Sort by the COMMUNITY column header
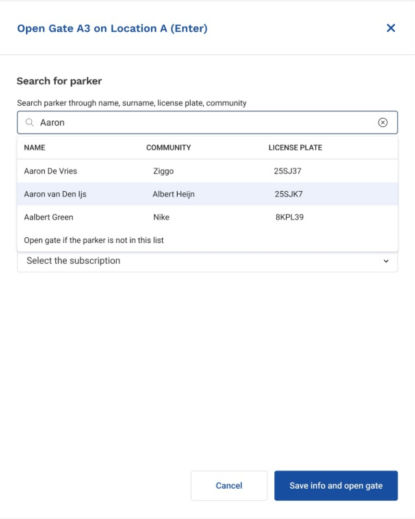 pyautogui.click(x=169, y=148)
